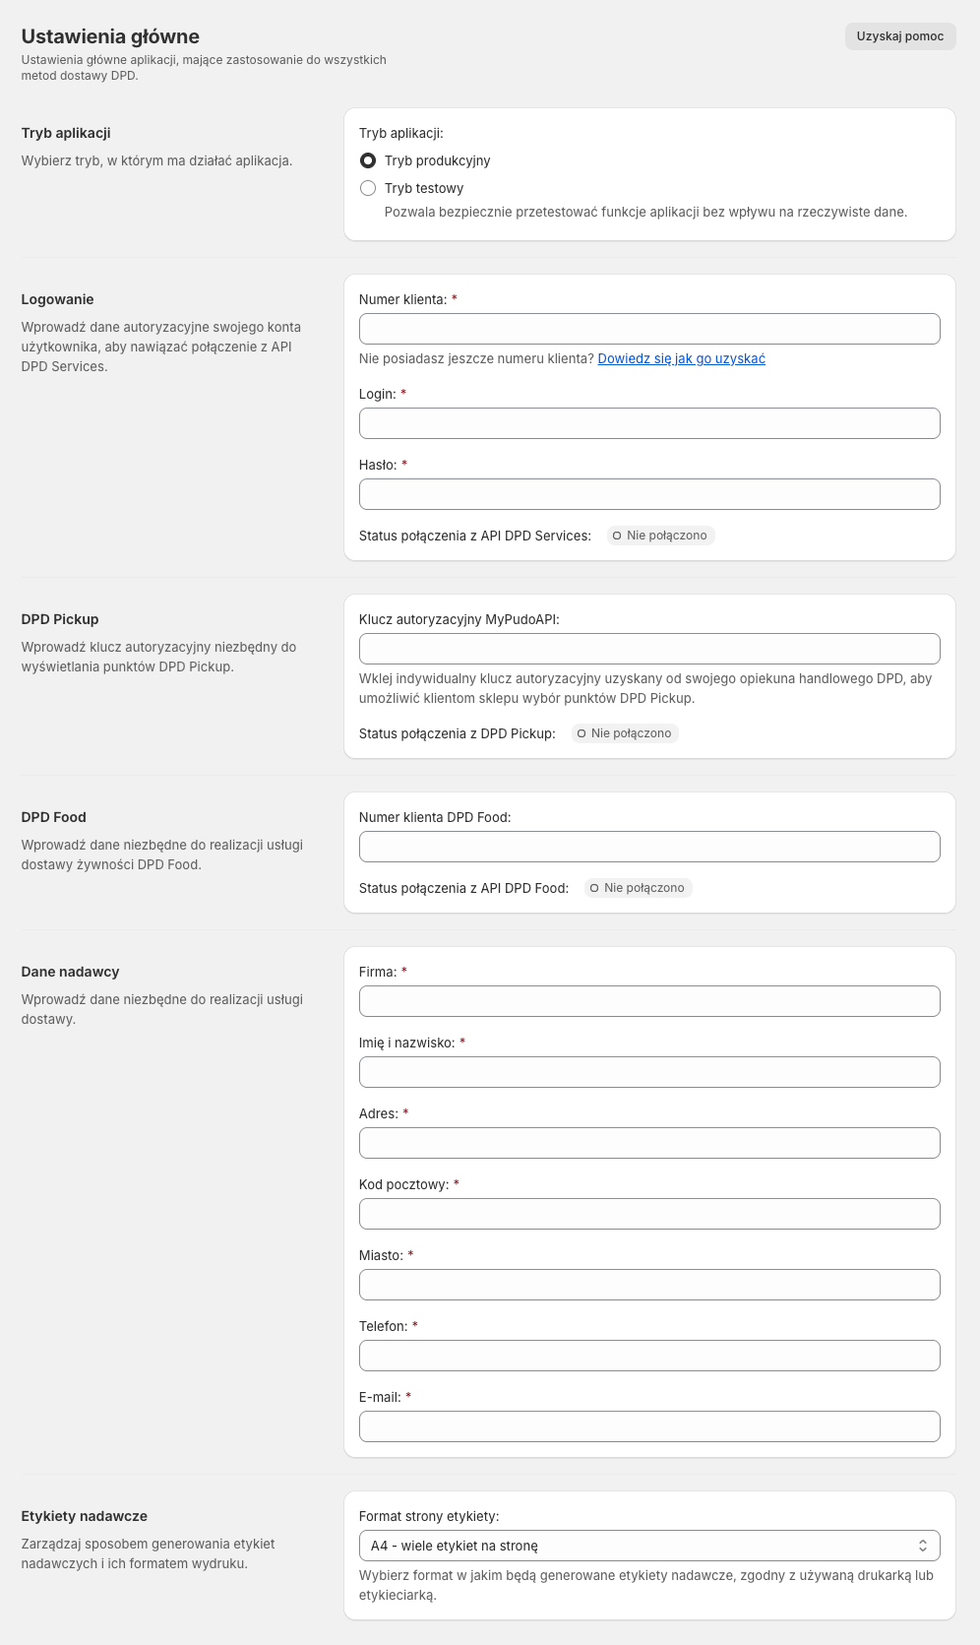Click the Kod pocztowy input field
Screen dimensions: 980x1645
coord(649,1214)
